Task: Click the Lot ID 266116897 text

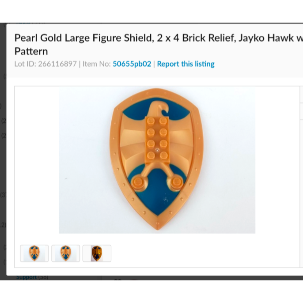Action: [45, 64]
